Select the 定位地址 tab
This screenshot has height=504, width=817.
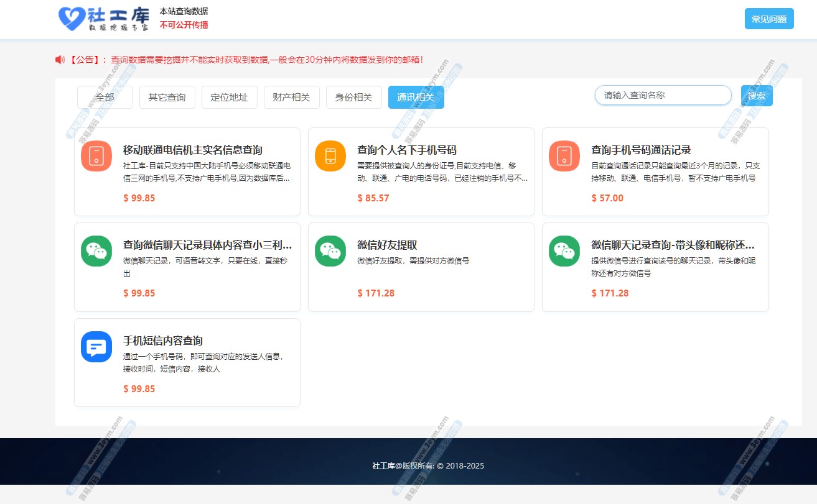click(x=229, y=98)
